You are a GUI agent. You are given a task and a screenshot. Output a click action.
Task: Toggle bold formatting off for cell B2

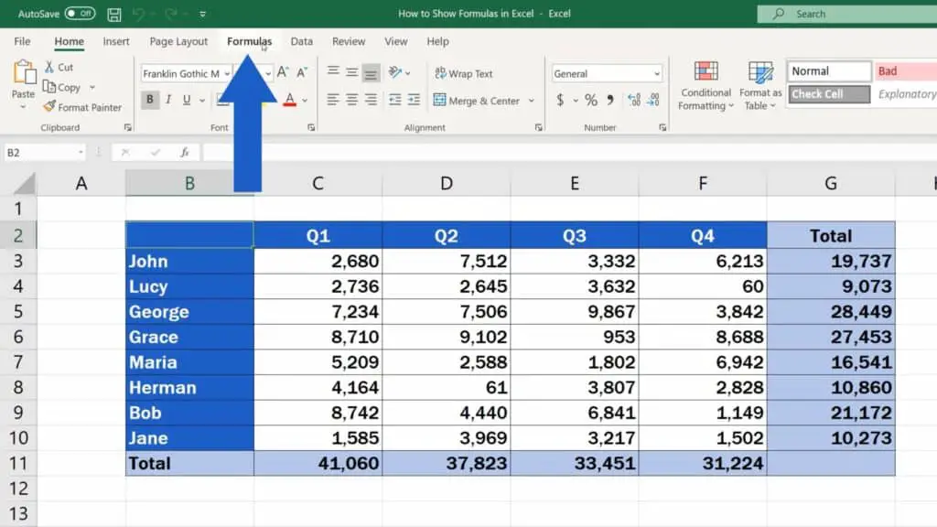[x=150, y=100]
